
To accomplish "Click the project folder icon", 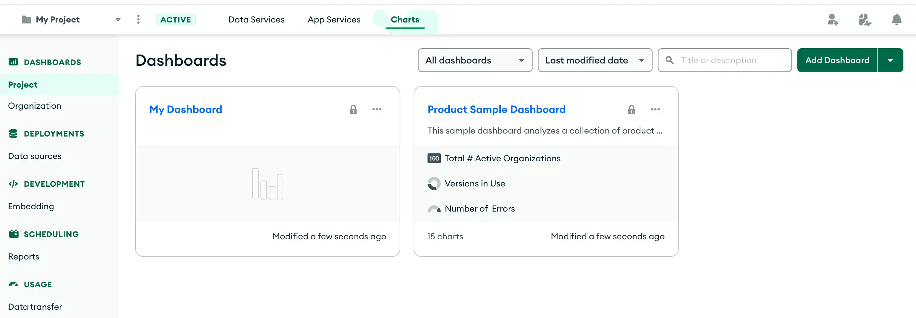I will (x=26, y=20).
